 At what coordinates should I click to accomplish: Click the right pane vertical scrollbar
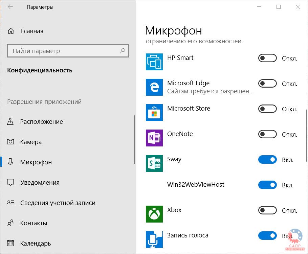point(307,135)
